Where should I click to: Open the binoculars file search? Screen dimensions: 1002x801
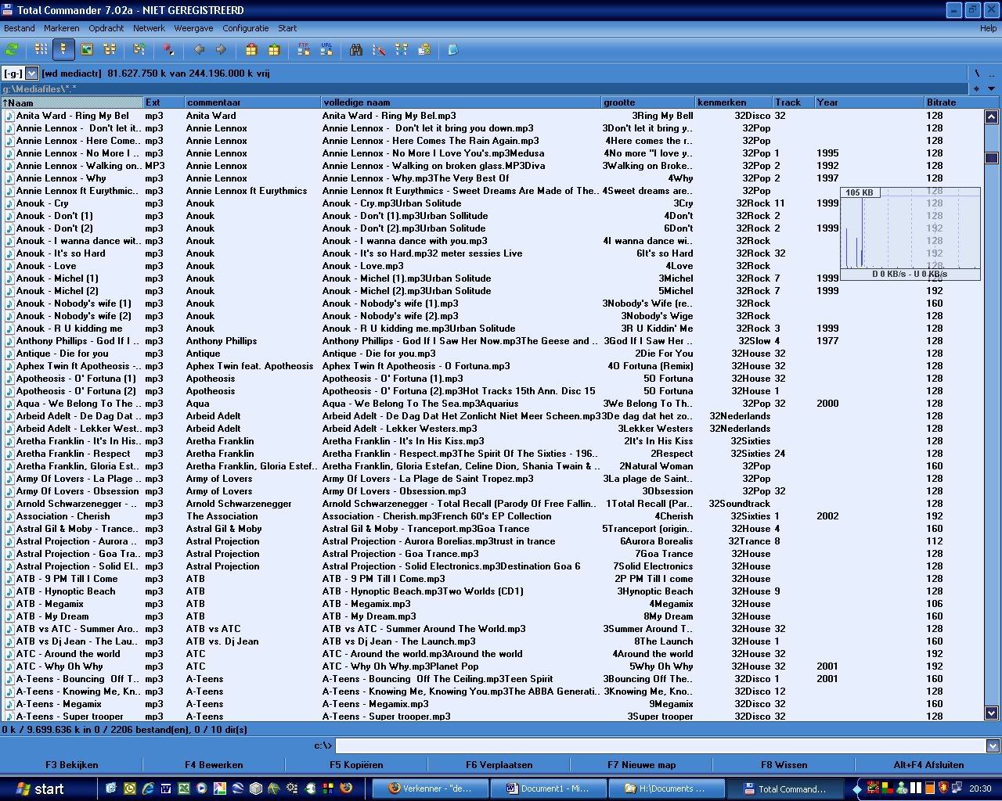pos(356,49)
